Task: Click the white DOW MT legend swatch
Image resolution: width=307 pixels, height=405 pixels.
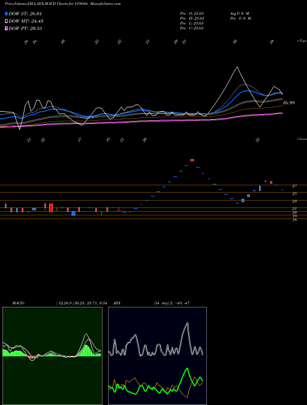Action: coord(6,21)
